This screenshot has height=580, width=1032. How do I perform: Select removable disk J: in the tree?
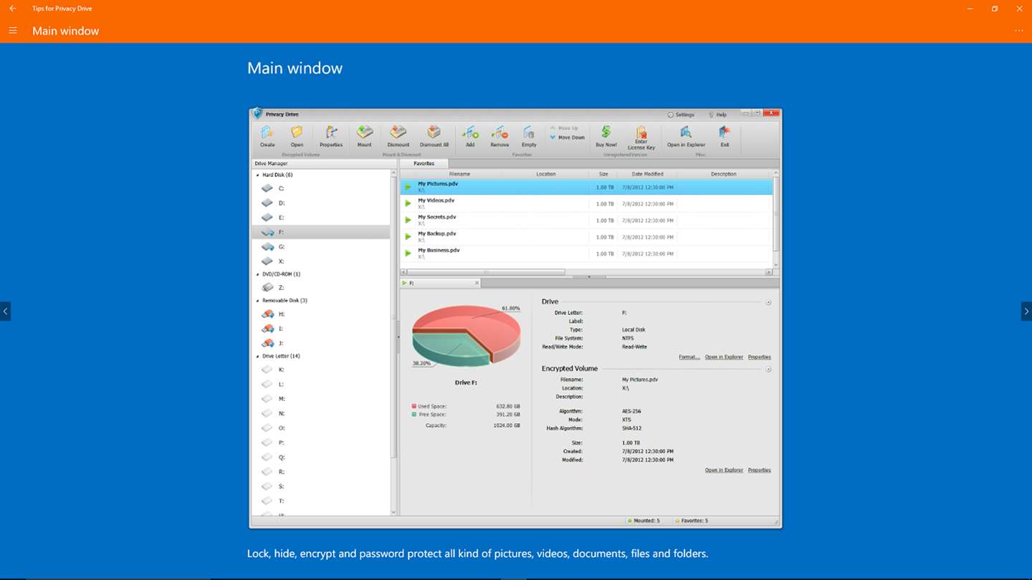coord(320,343)
